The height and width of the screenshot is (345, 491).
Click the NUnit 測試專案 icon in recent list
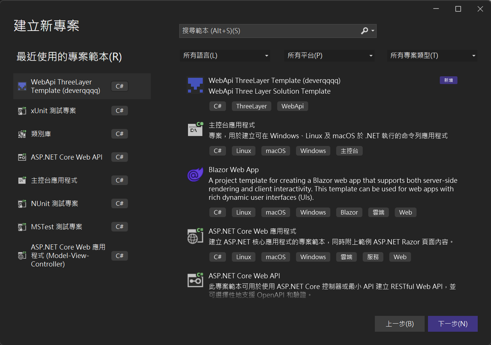pyautogui.click(x=22, y=203)
